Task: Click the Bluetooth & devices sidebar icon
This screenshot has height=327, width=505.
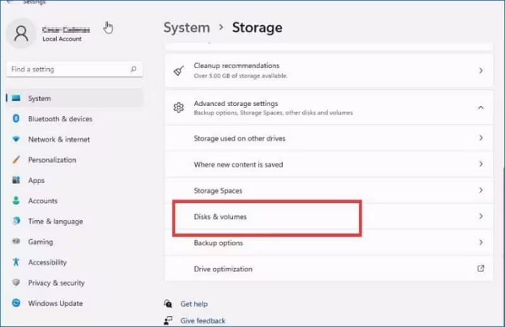Action: 16,119
